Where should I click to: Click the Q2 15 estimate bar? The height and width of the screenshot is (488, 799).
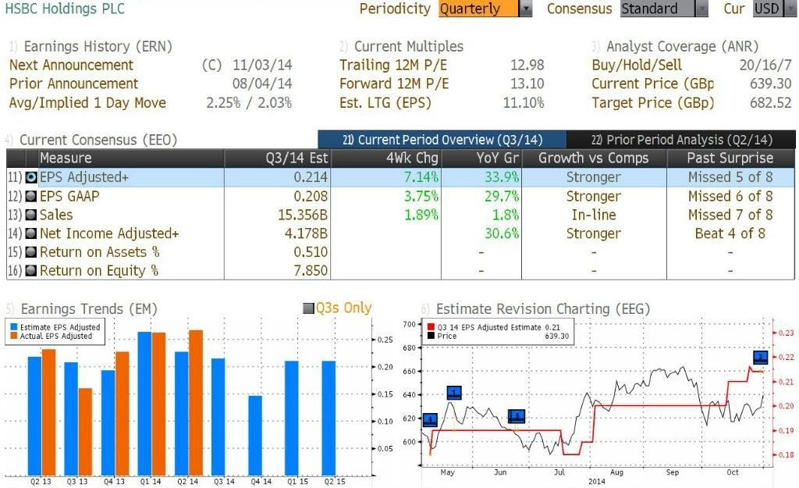tap(328, 419)
